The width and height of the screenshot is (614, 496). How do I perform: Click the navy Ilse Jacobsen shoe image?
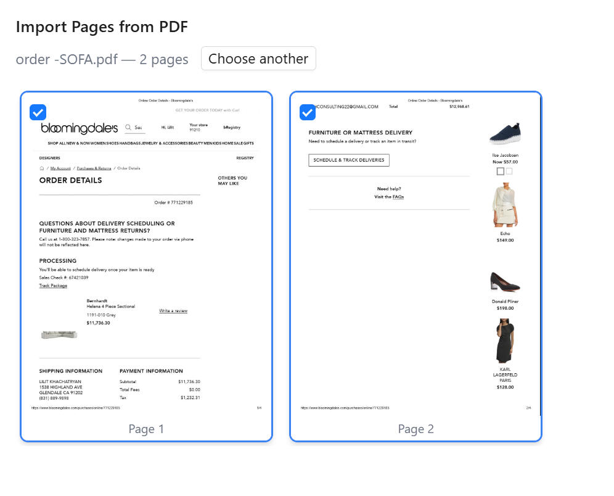(x=505, y=134)
